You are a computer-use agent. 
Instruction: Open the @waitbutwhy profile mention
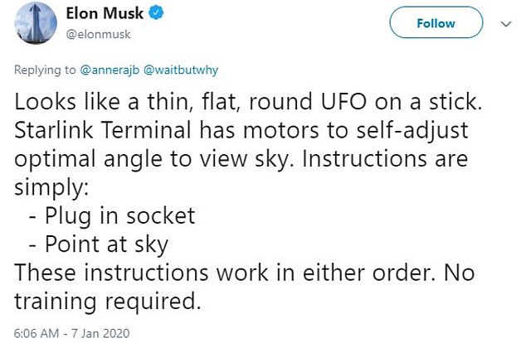click(181, 70)
